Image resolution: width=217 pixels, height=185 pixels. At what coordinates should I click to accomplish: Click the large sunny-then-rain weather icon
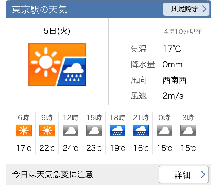coord(57,64)
